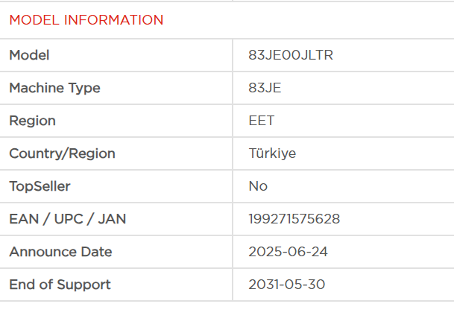Click the word EAN in barcode label
The width and height of the screenshot is (454, 330).
point(22,219)
